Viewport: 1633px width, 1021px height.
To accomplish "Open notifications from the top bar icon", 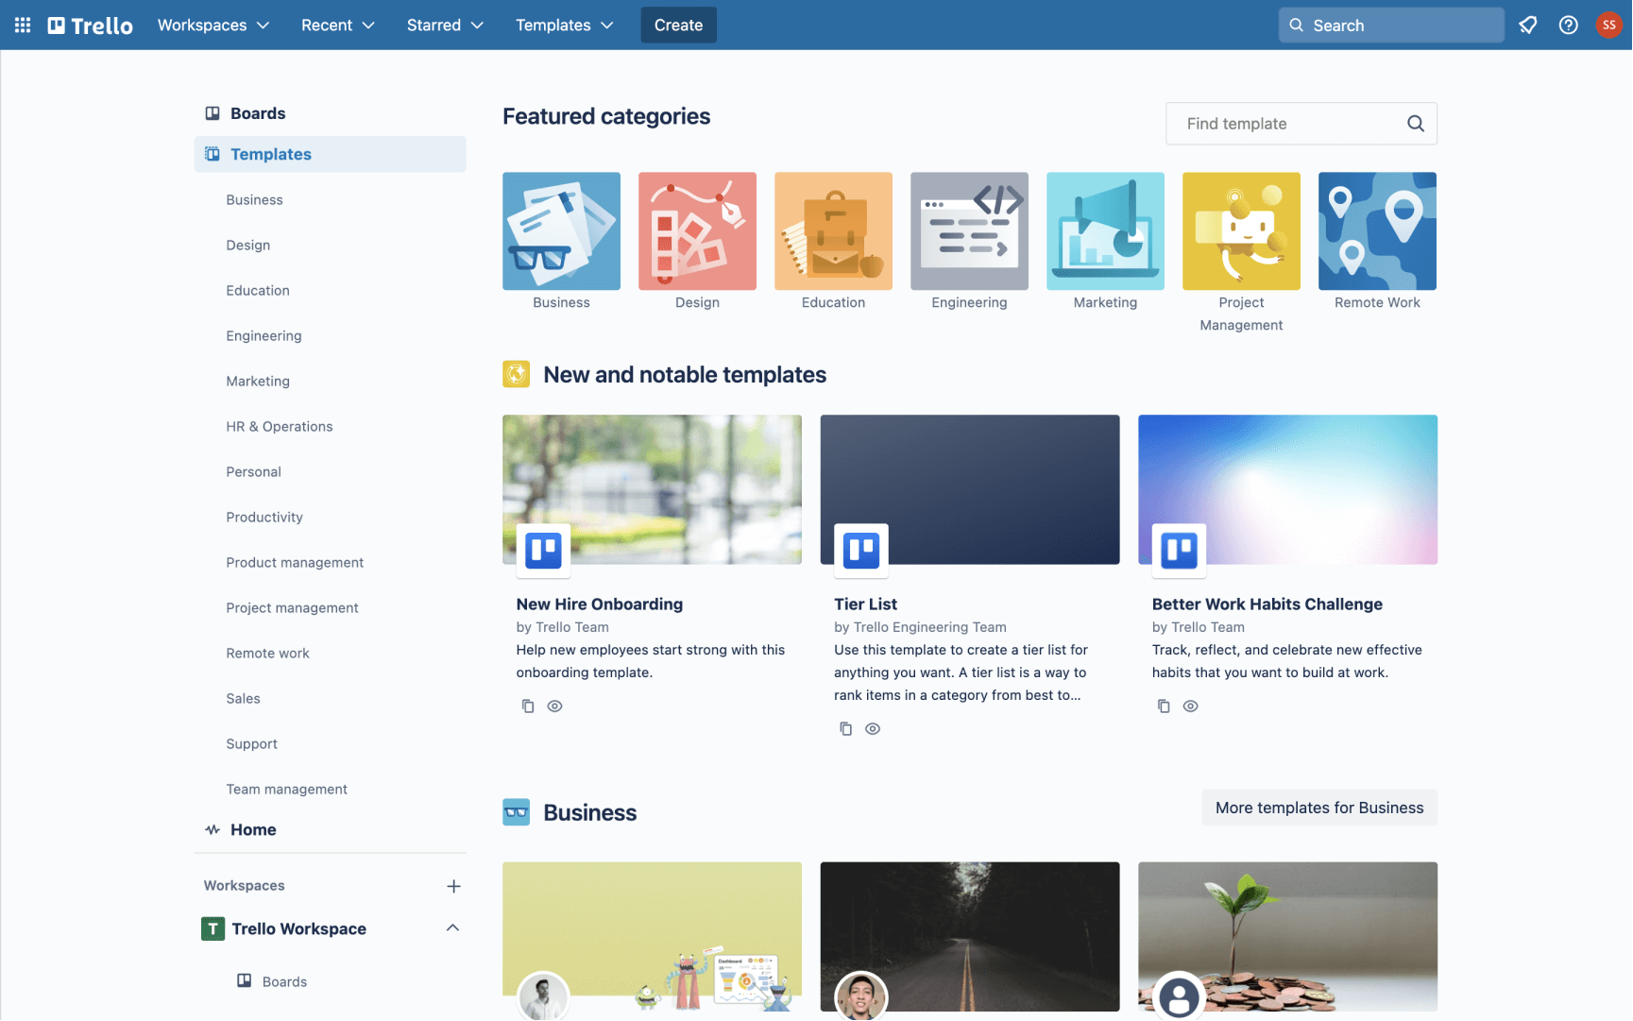I will tap(1527, 26).
